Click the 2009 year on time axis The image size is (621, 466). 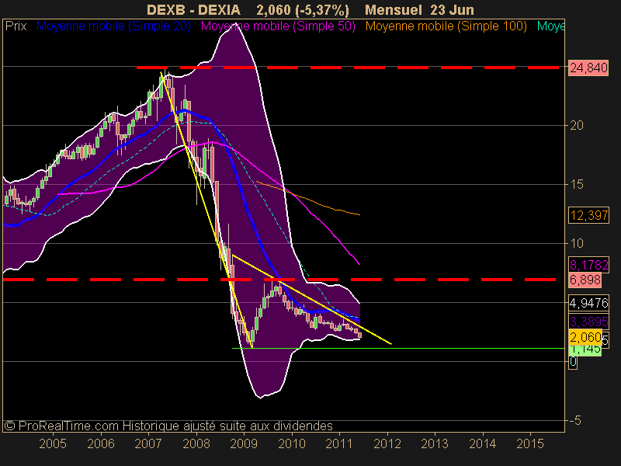pyautogui.click(x=244, y=443)
